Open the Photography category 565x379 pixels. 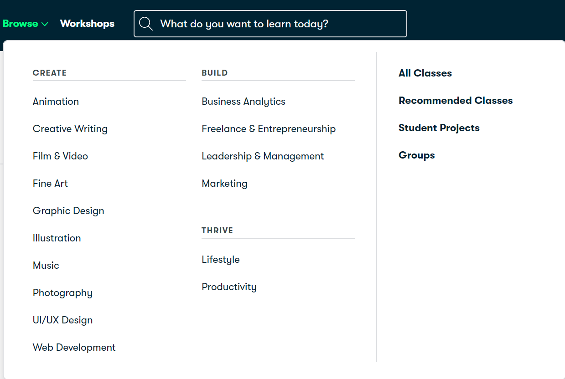62,293
